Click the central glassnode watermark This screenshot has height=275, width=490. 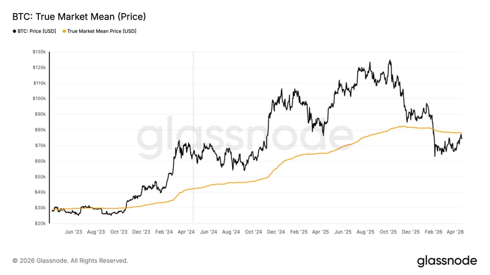tap(244, 136)
